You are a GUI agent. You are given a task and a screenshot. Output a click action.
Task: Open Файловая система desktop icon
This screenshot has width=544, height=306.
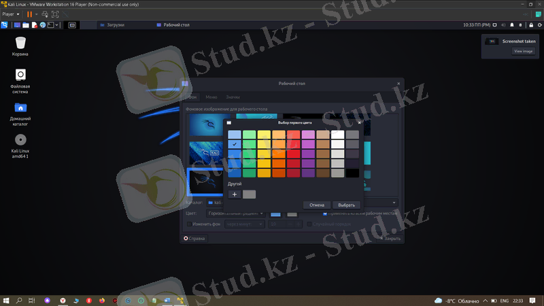(x=20, y=81)
